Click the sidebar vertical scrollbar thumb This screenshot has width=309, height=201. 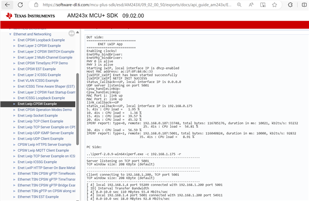tap(77, 109)
